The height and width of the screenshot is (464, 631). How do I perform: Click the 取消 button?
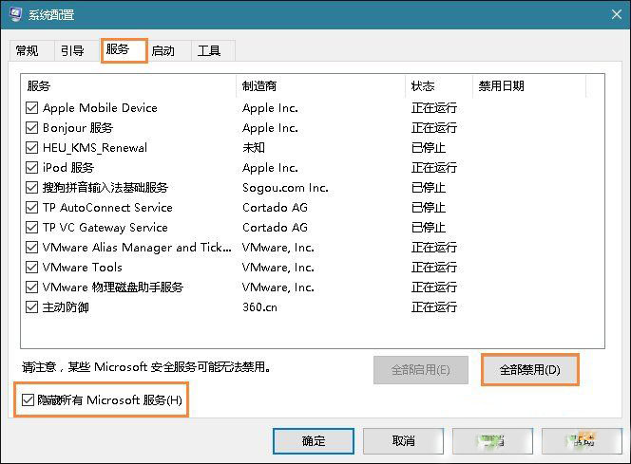[x=403, y=441]
